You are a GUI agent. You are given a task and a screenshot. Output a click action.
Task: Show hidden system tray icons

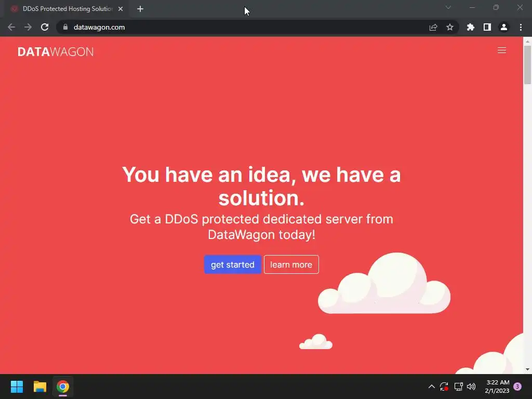coord(432,387)
